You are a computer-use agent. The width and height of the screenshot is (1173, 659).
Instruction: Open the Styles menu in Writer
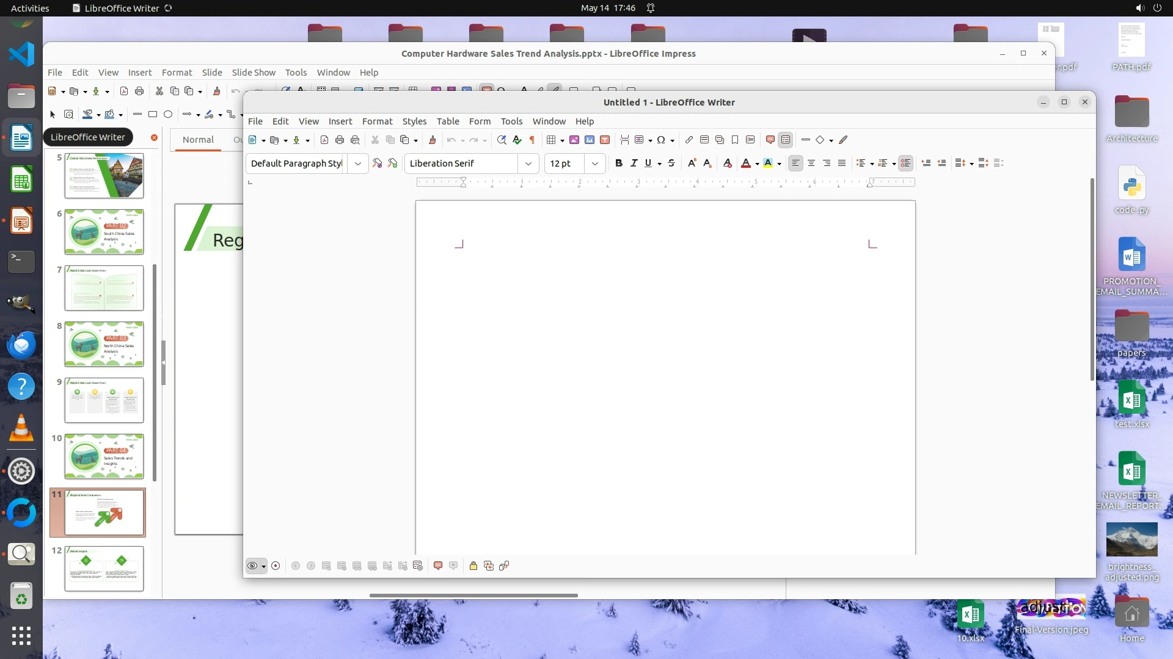(414, 121)
